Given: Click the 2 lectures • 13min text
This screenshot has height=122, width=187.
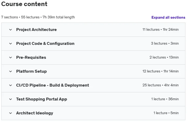Looking at the screenshot, I should tap(164, 57).
